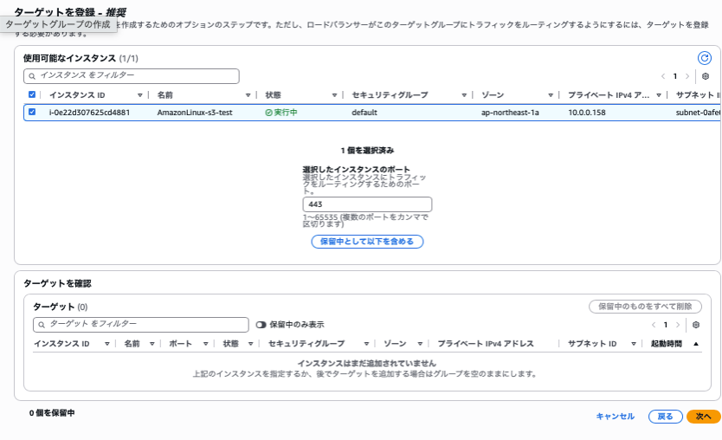Viewport: 722px width, 440px height.
Task: Focus the インスタンス をフィルター search field
Action: coord(132,76)
